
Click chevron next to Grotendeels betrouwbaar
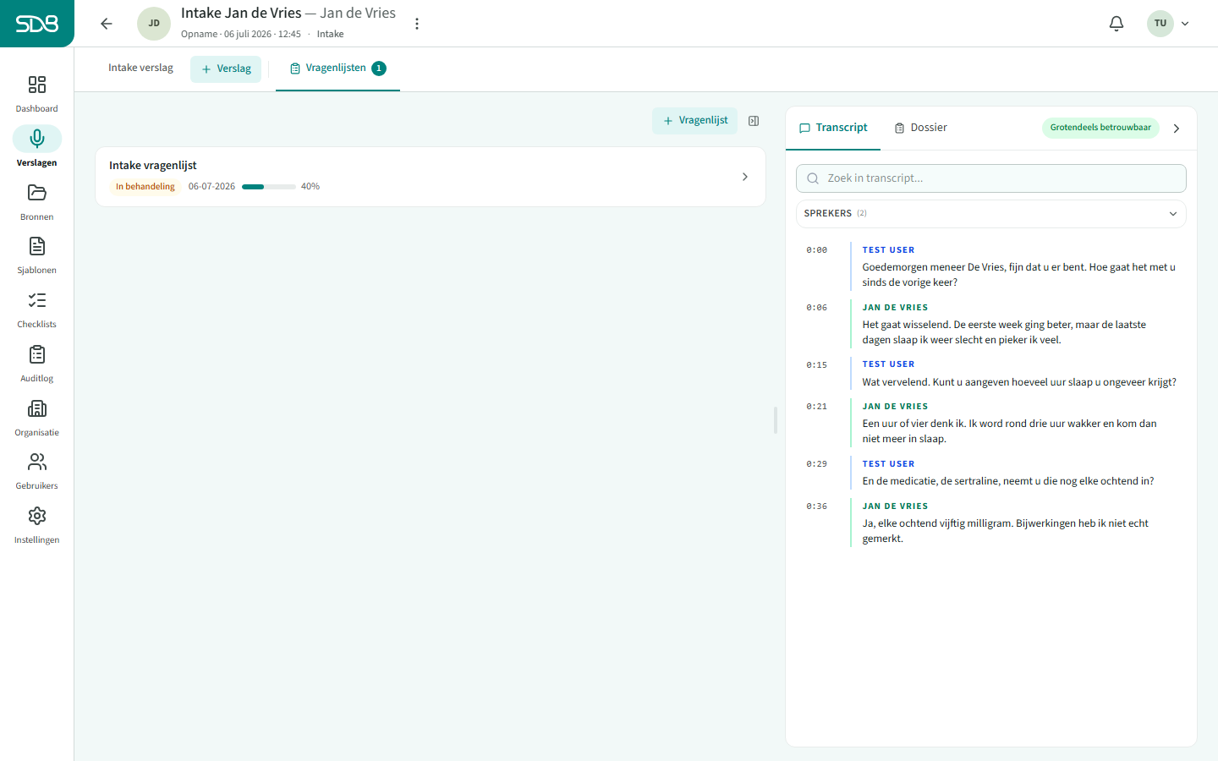coord(1177,129)
